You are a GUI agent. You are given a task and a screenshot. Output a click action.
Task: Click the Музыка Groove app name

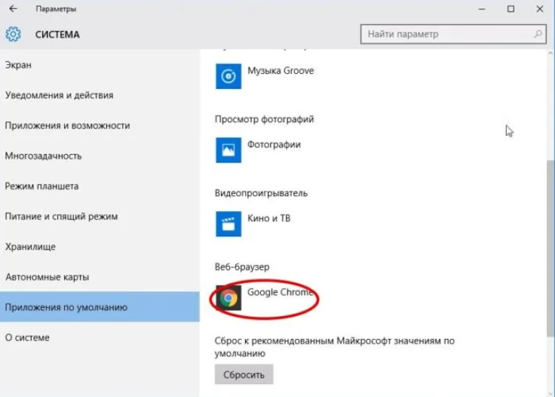(x=280, y=70)
